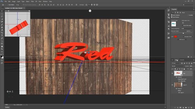Viewport: 195px width, 109px height.
Task: Toggle the Show Transform Controls checkbox
Action: (23, 5)
